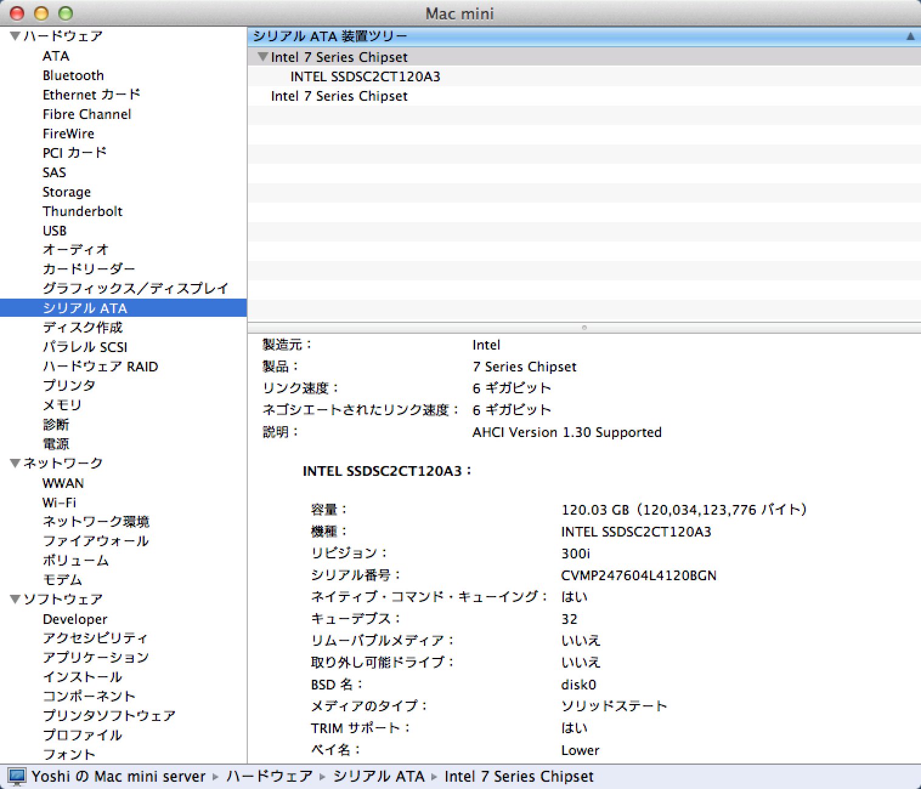This screenshot has height=789, width=921.
Task: Open Thunderbolt hardware entry
Action: point(83,211)
